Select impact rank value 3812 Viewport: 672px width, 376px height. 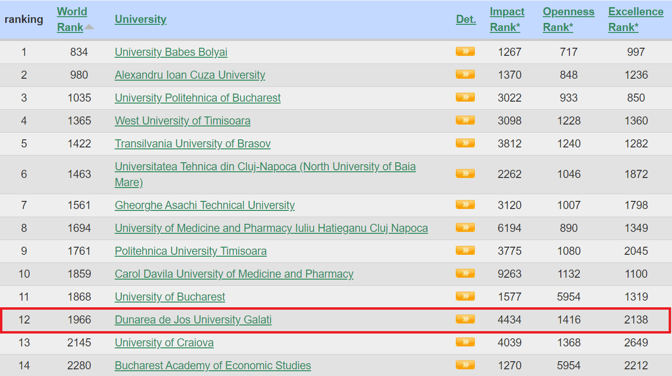click(510, 144)
